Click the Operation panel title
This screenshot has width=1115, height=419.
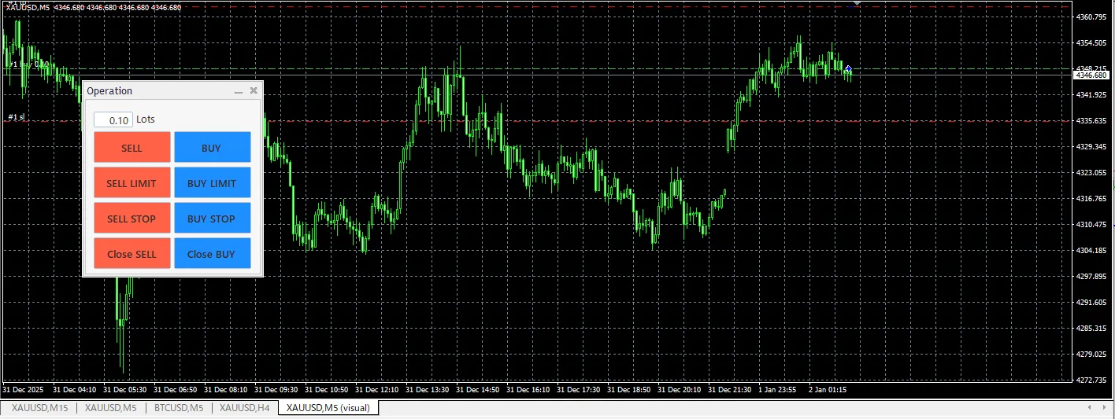(x=109, y=91)
